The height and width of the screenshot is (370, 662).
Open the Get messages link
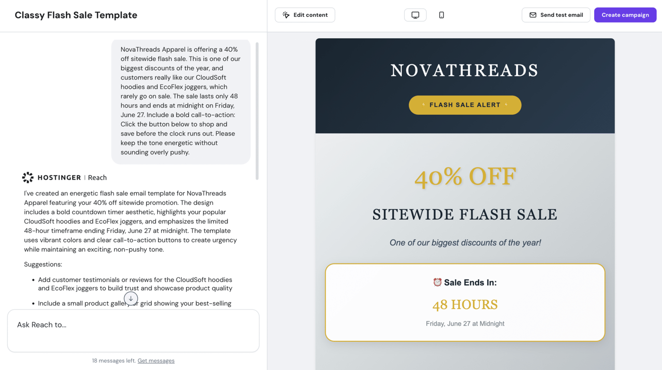[x=156, y=360]
